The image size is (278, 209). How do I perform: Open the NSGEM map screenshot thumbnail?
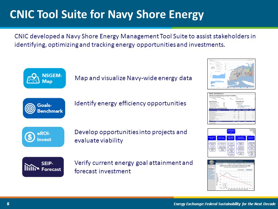pos(231,74)
